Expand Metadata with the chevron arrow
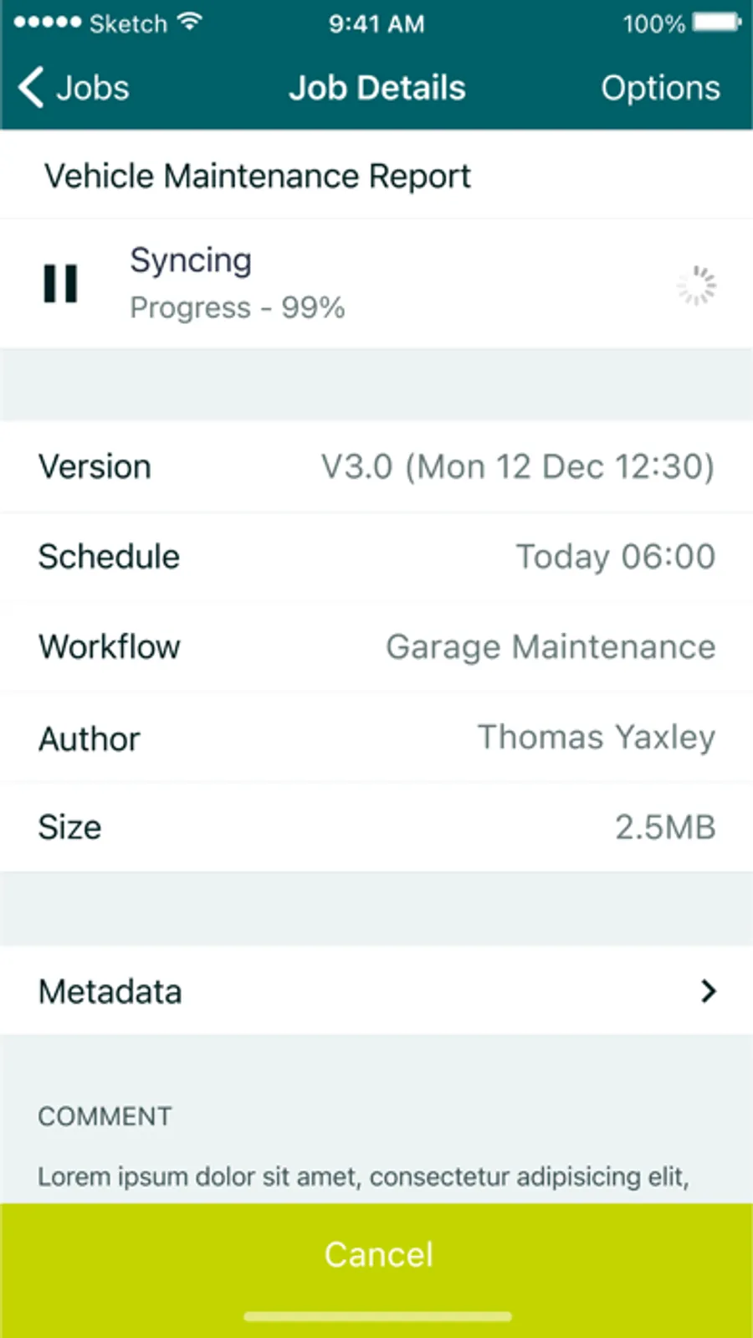 (x=708, y=991)
